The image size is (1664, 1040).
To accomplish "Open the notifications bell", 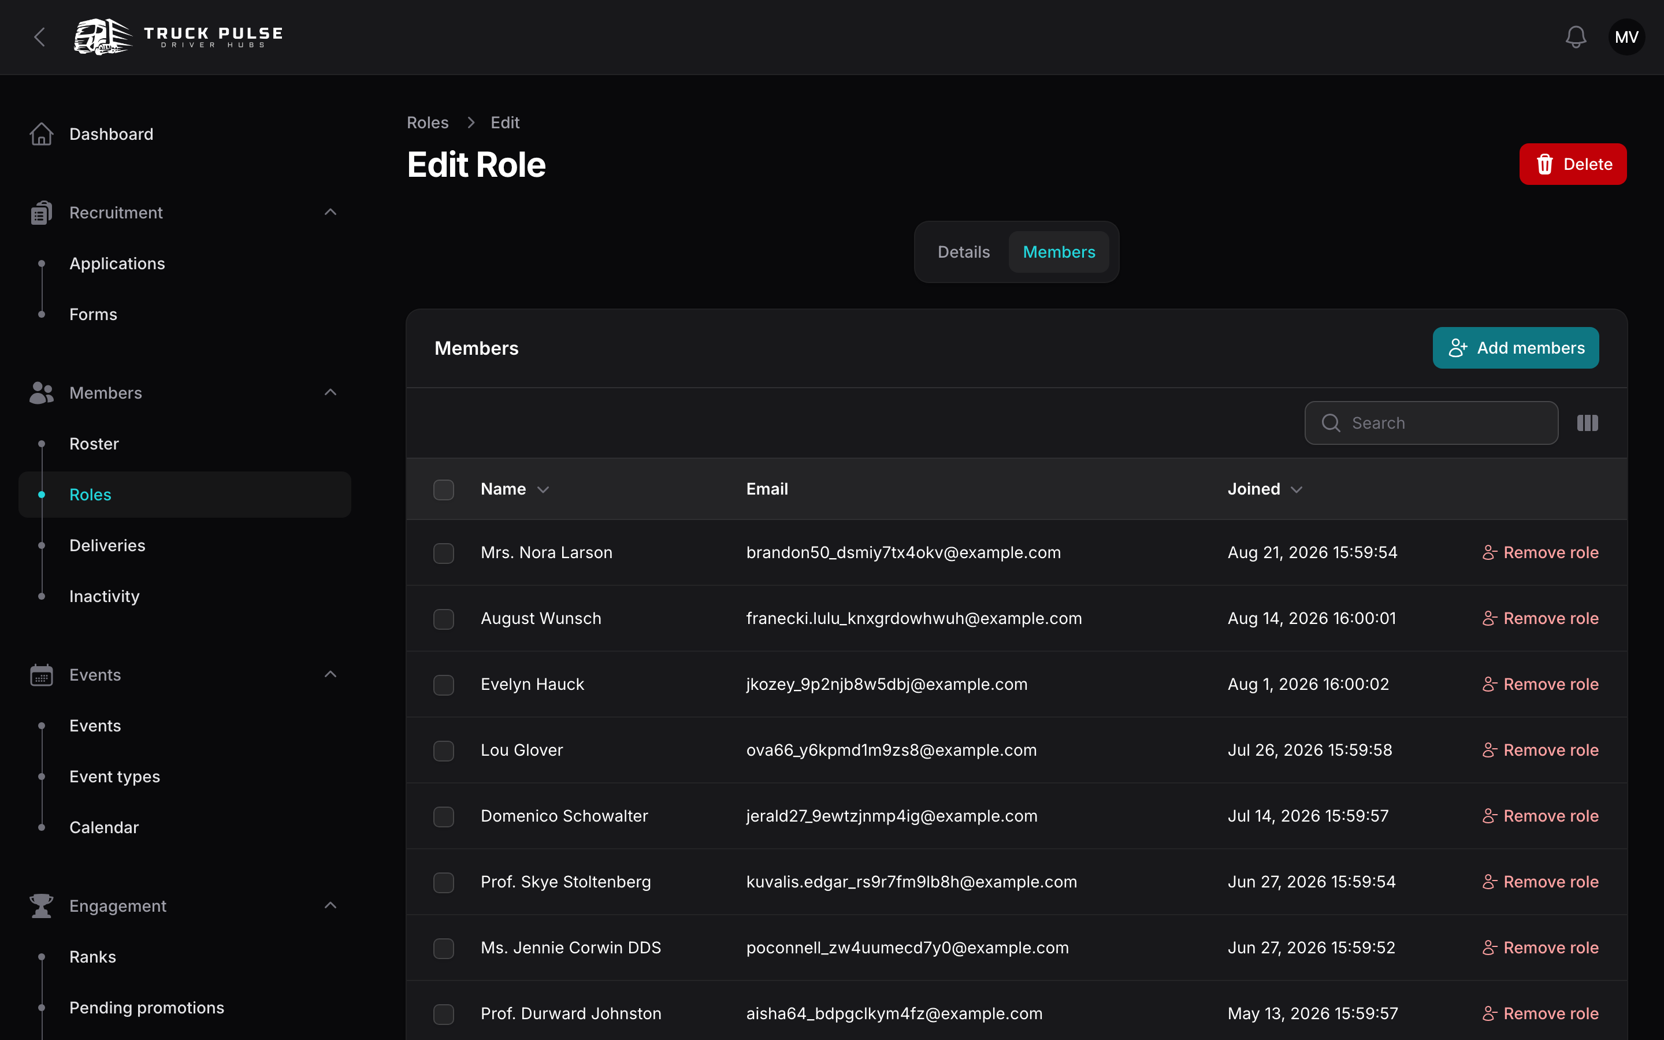I will click(x=1575, y=37).
